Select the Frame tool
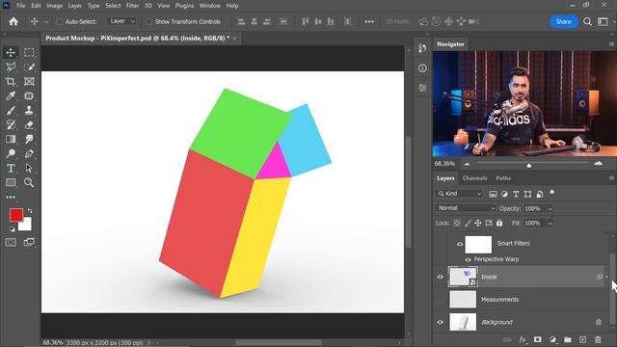The width and height of the screenshot is (617, 347). point(29,81)
